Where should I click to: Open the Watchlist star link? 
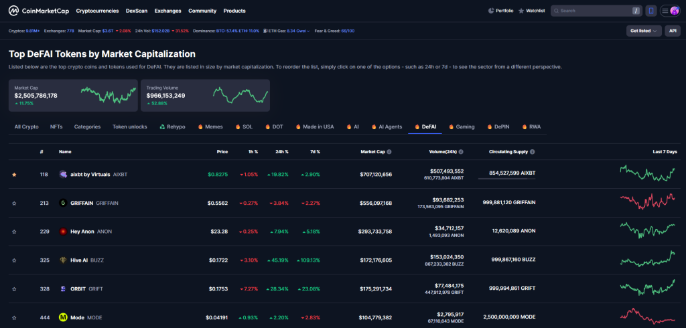tap(531, 11)
